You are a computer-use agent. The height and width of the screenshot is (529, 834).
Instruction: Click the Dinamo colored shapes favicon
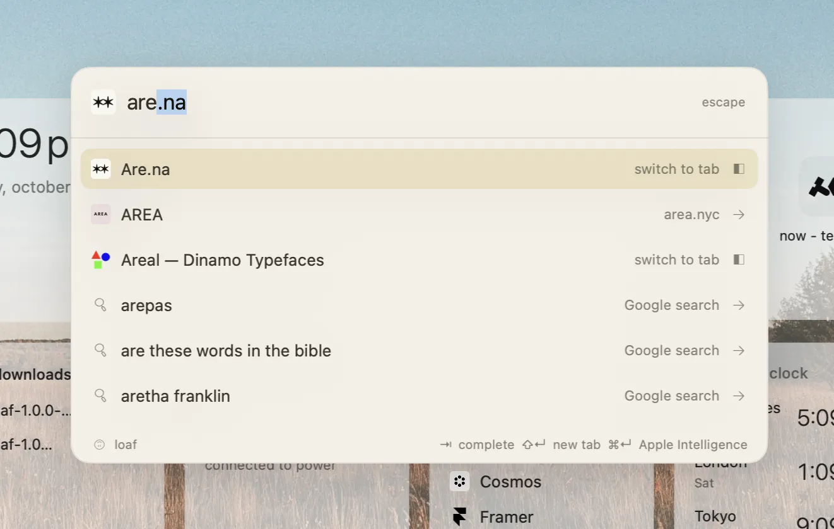click(x=101, y=259)
